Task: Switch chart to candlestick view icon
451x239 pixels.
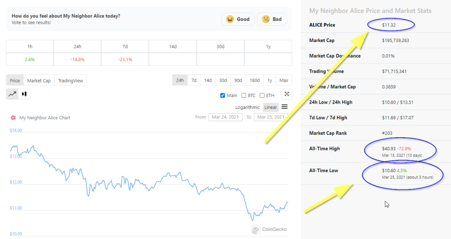Action: tap(24, 94)
